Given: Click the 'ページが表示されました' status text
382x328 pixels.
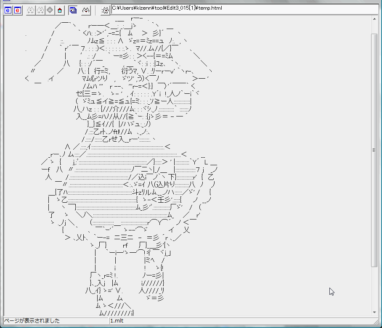Looking at the screenshot, I should coord(32,321).
